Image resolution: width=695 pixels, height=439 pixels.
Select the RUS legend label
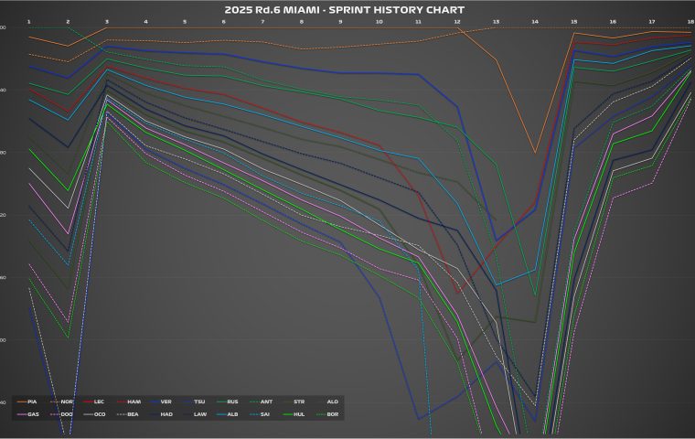(x=232, y=402)
